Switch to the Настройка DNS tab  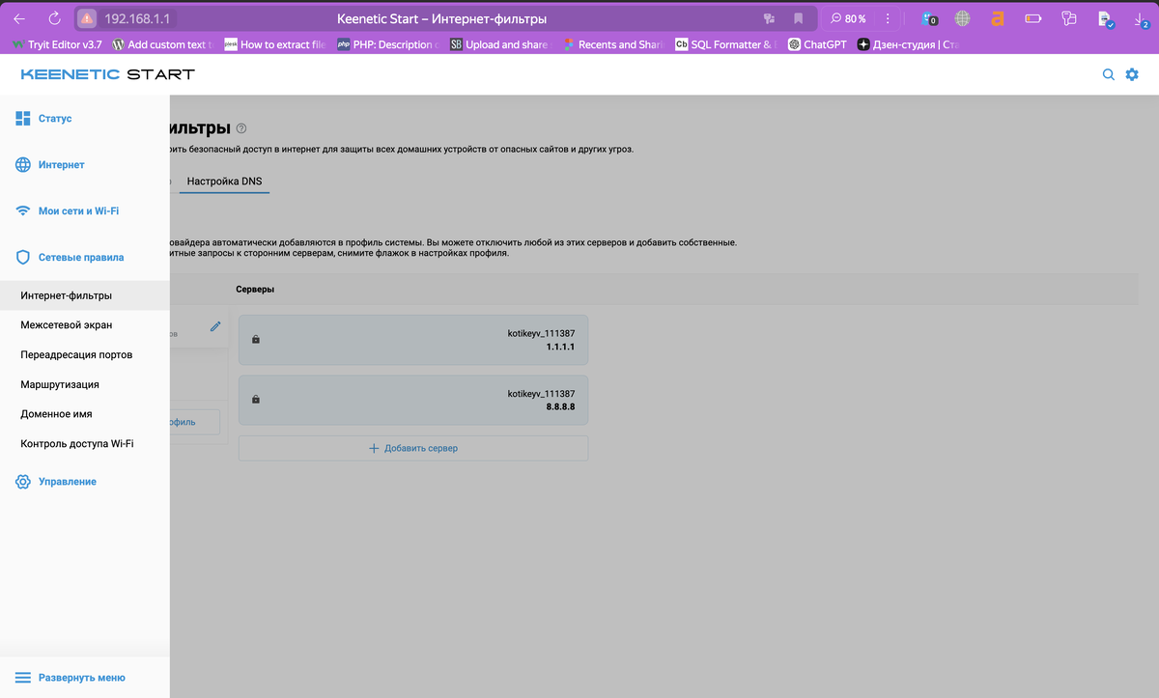tap(224, 181)
